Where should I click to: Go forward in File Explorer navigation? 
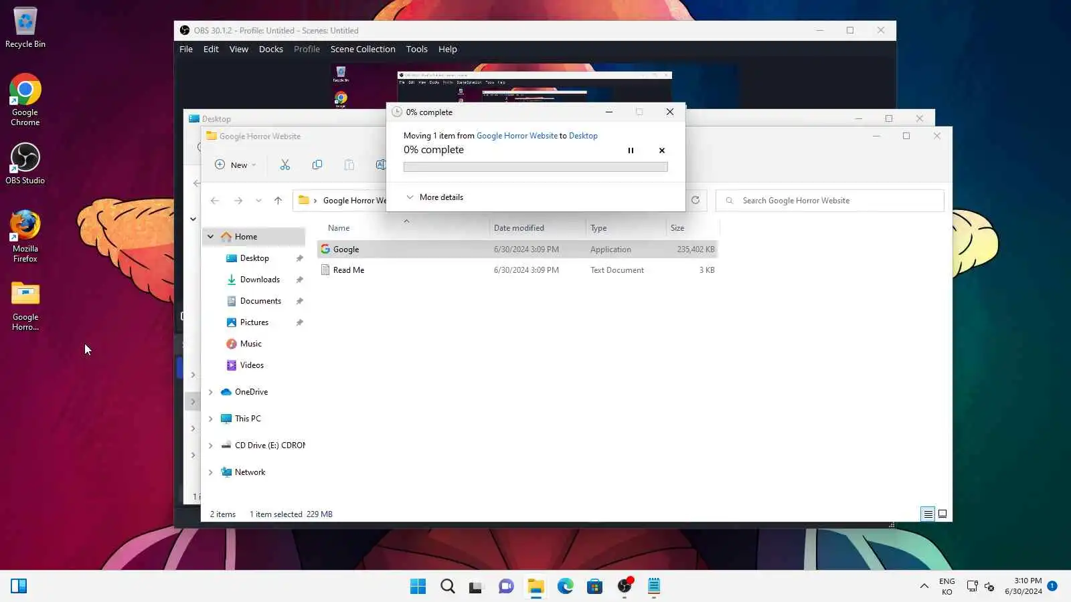point(238,200)
